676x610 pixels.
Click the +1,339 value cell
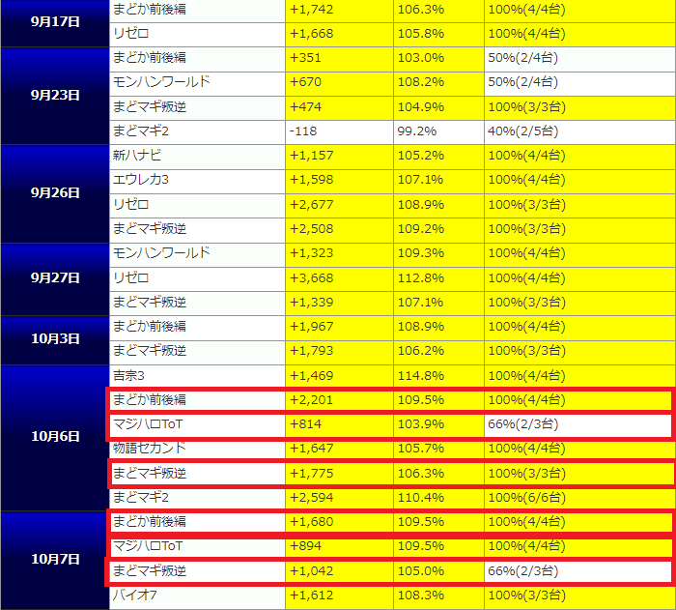(x=339, y=303)
